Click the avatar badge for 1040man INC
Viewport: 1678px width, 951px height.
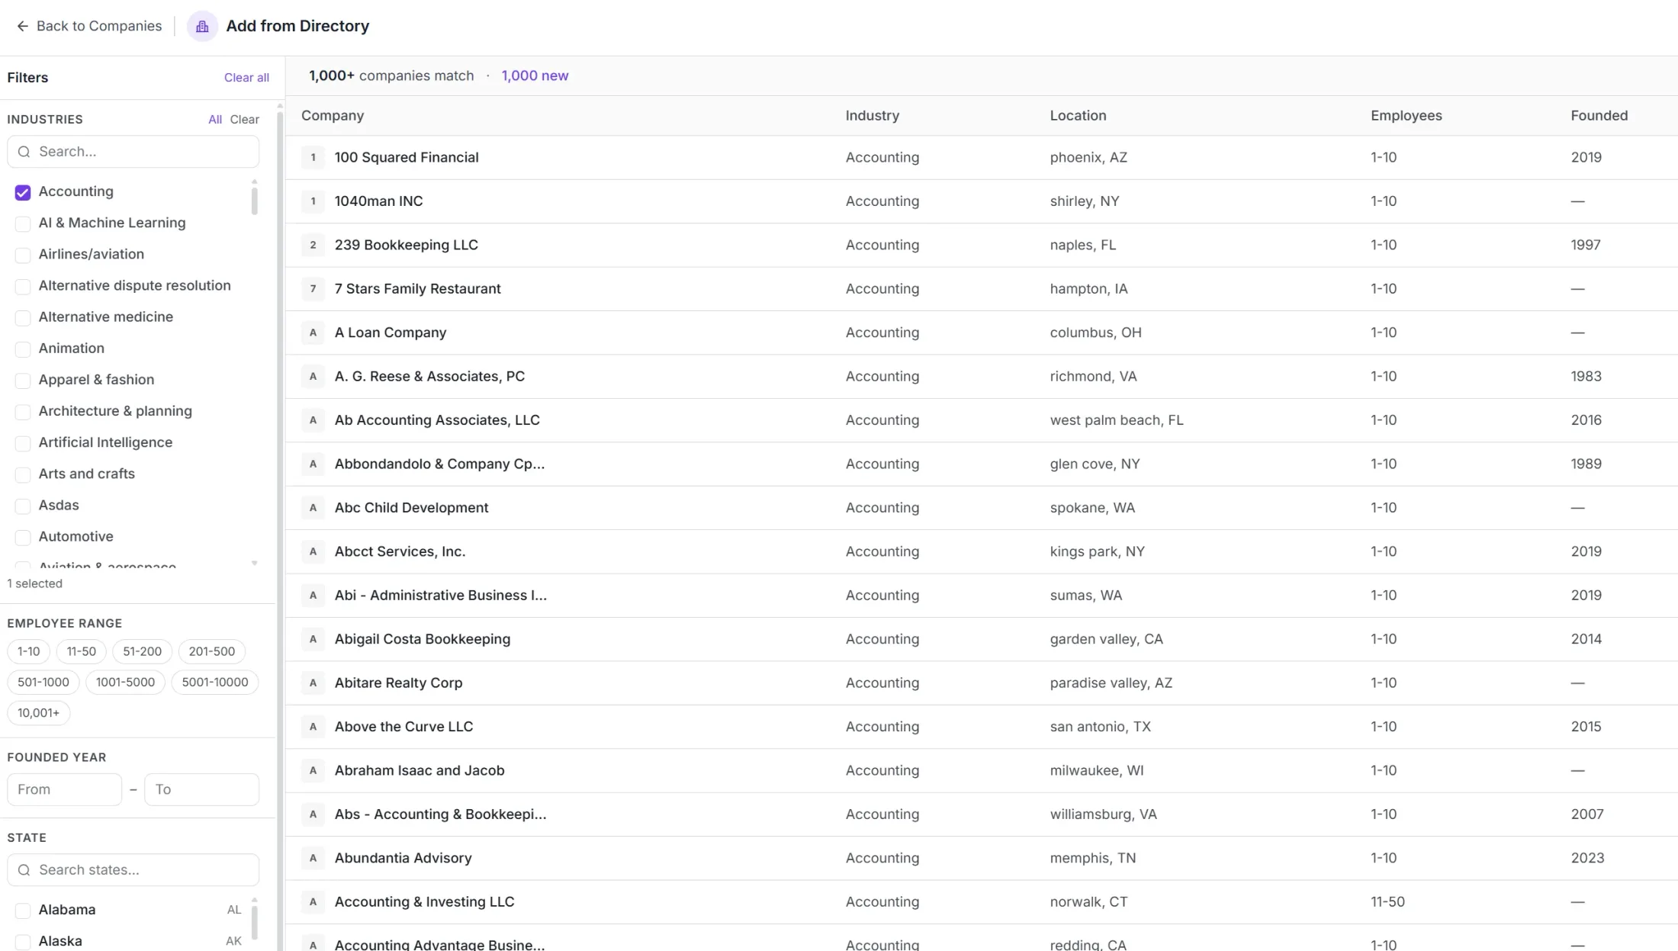[313, 201]
